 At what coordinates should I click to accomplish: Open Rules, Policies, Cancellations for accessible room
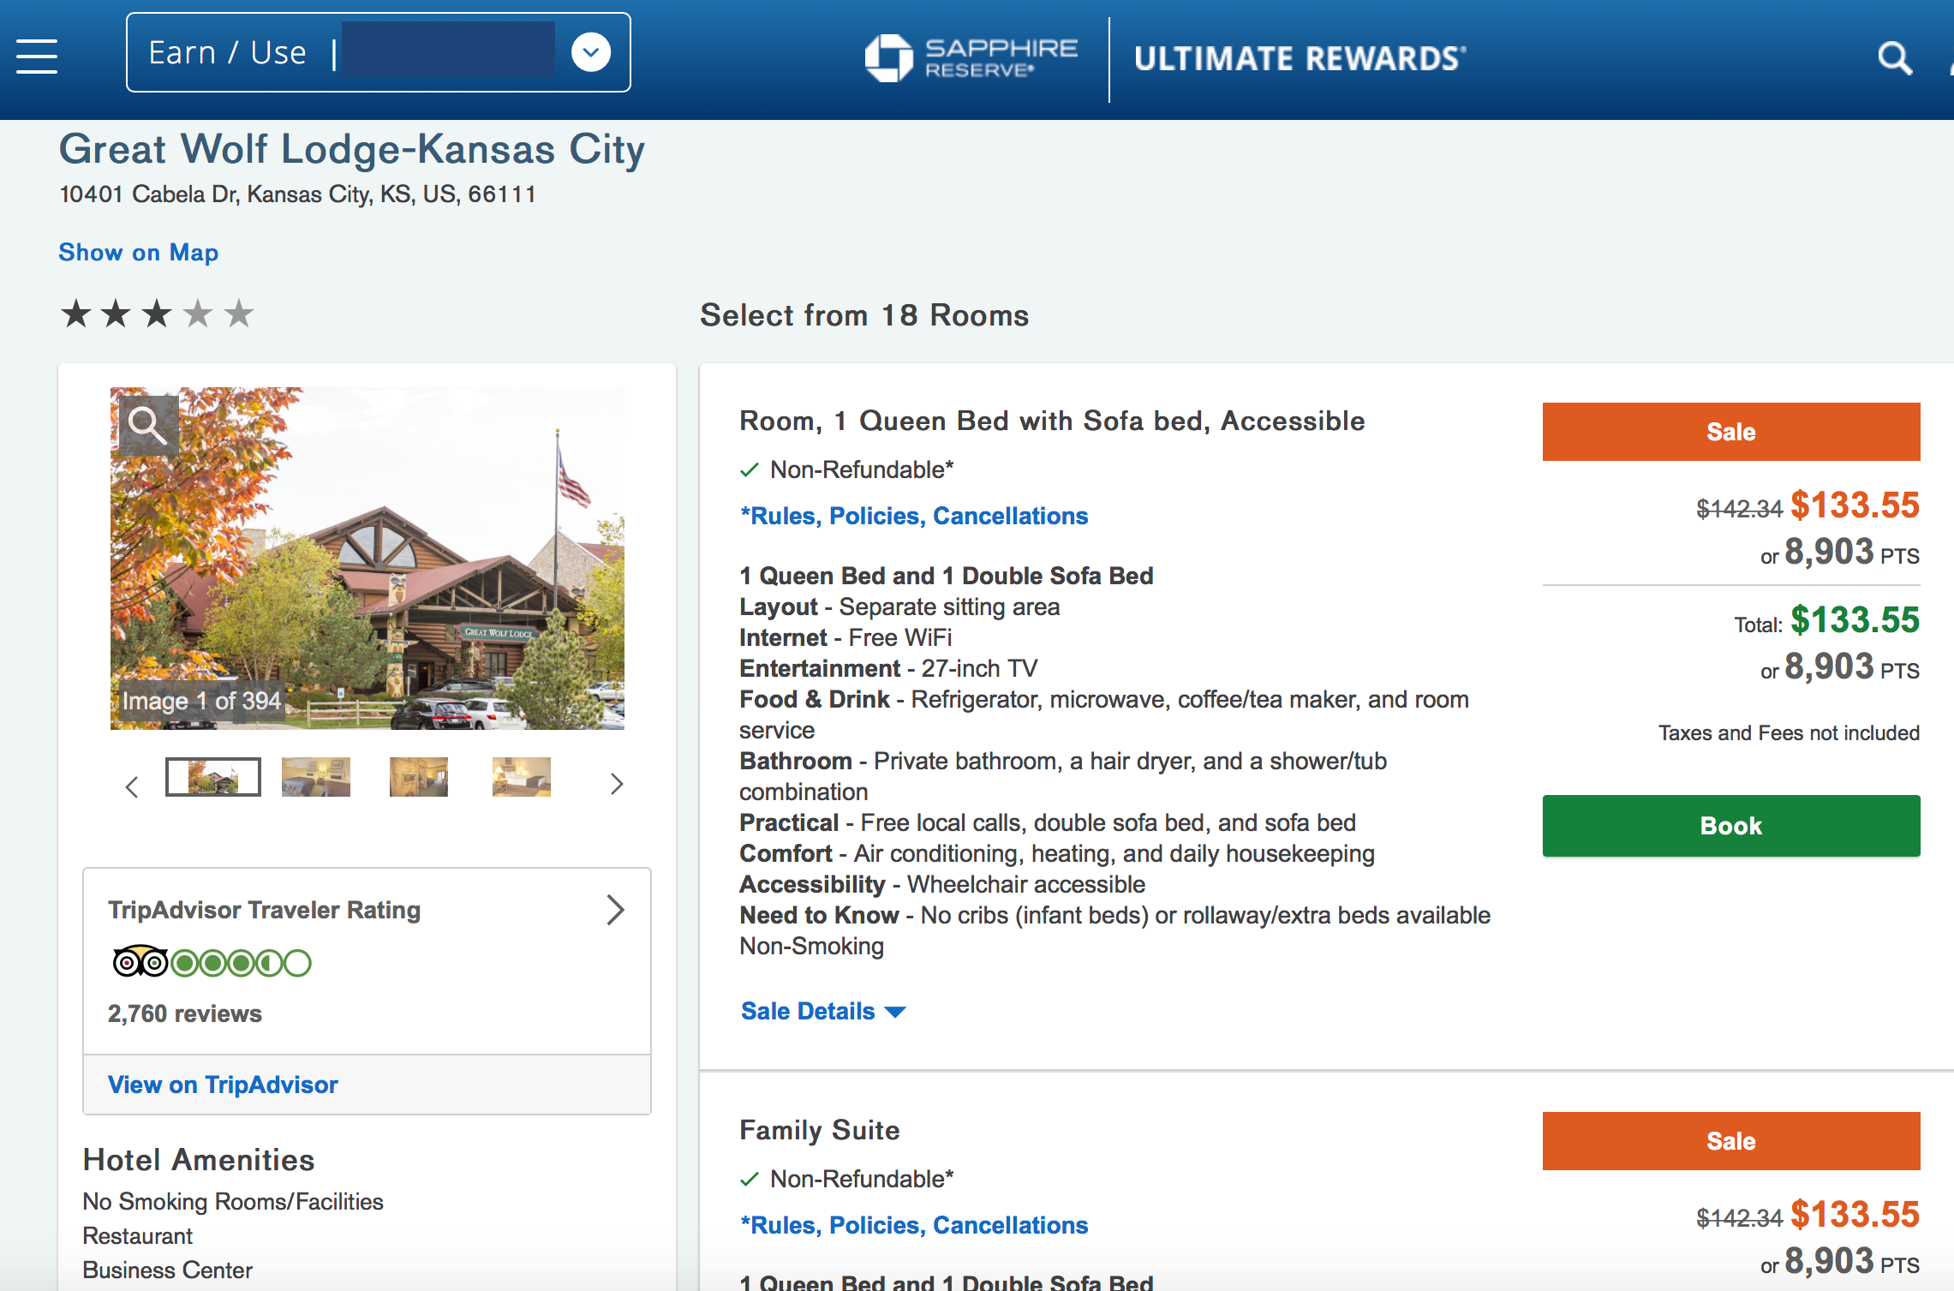[914, 516]
